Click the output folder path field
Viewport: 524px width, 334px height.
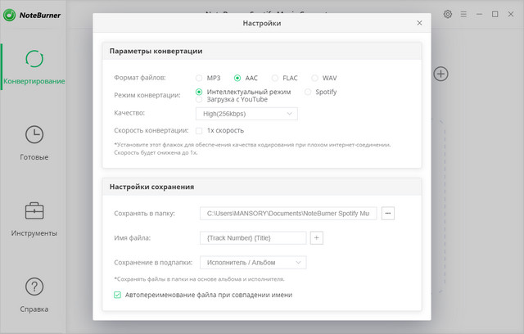pos(287,214)
